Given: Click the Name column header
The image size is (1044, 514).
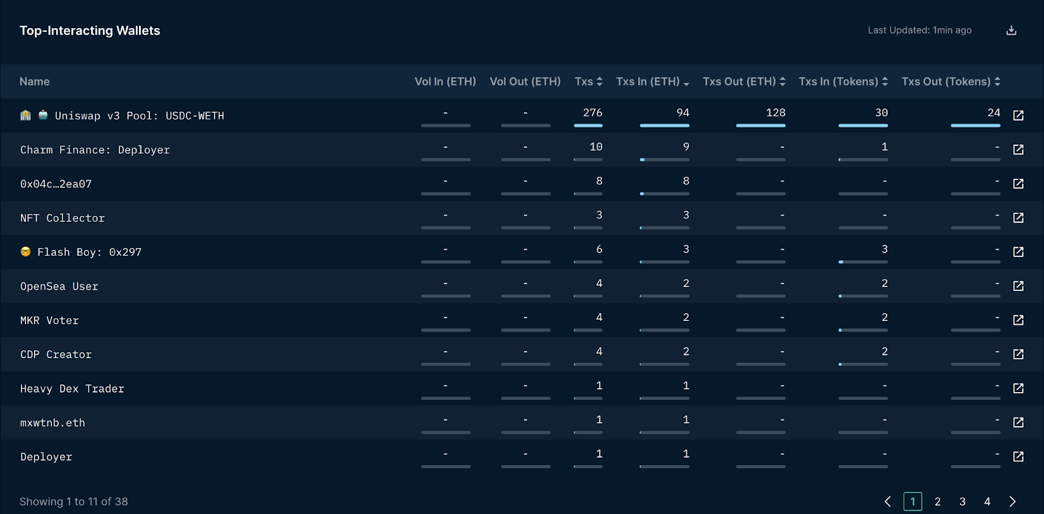Looking at the screenshot, I should (35, 82).
